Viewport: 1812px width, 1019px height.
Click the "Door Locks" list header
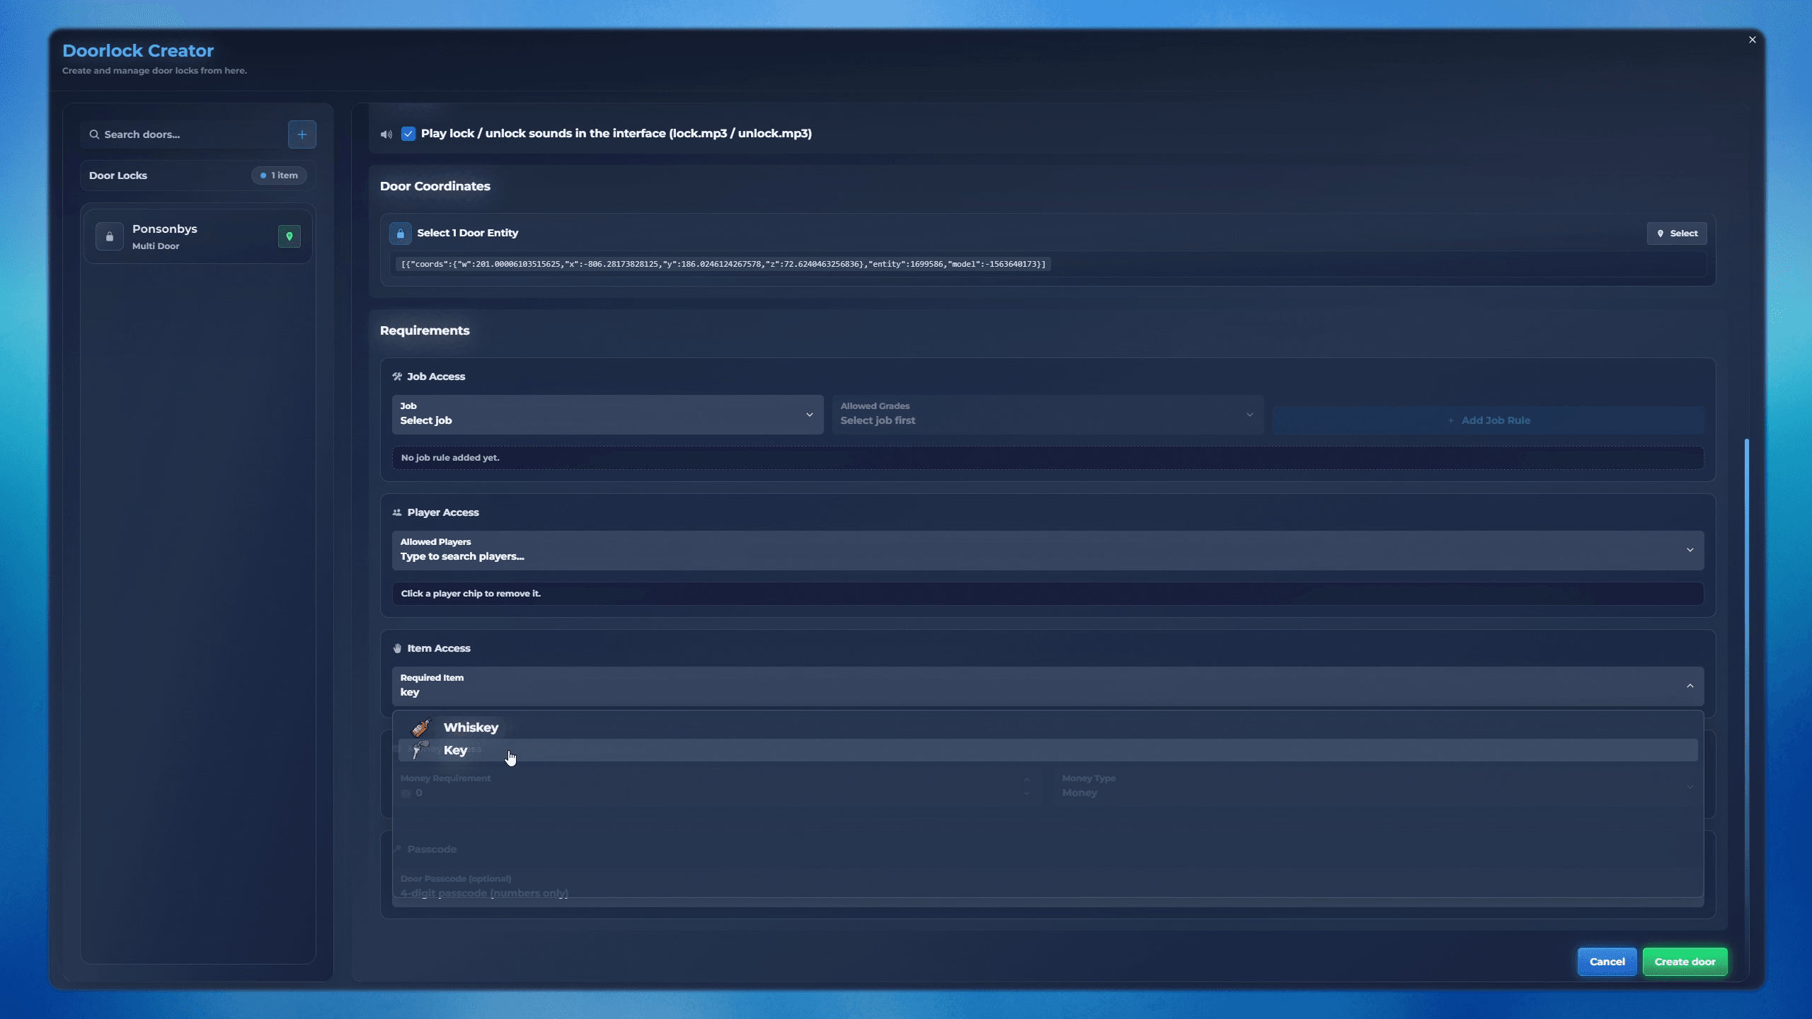198,175
